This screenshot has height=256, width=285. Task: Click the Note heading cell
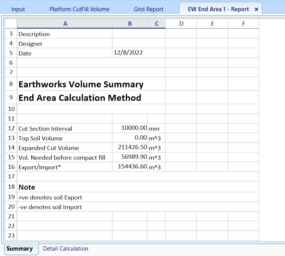[138, 187]
